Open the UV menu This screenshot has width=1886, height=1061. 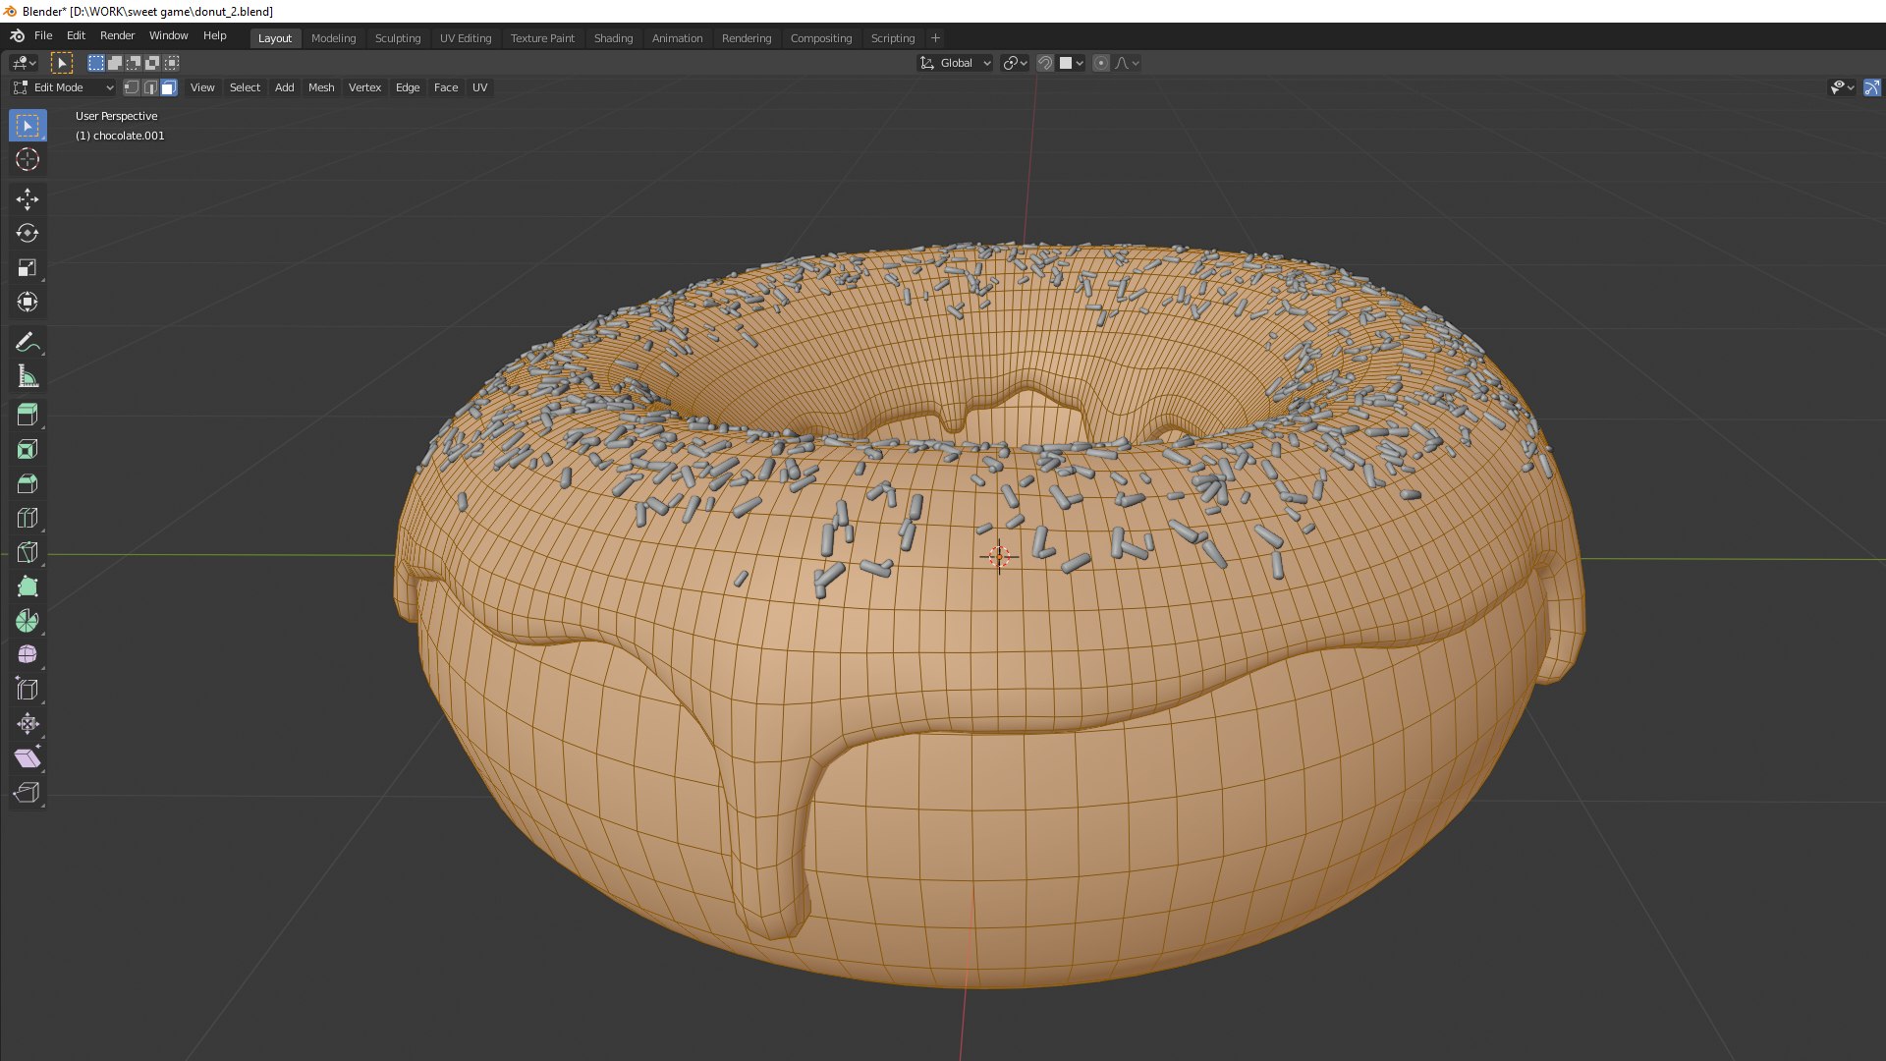[479, 87]
